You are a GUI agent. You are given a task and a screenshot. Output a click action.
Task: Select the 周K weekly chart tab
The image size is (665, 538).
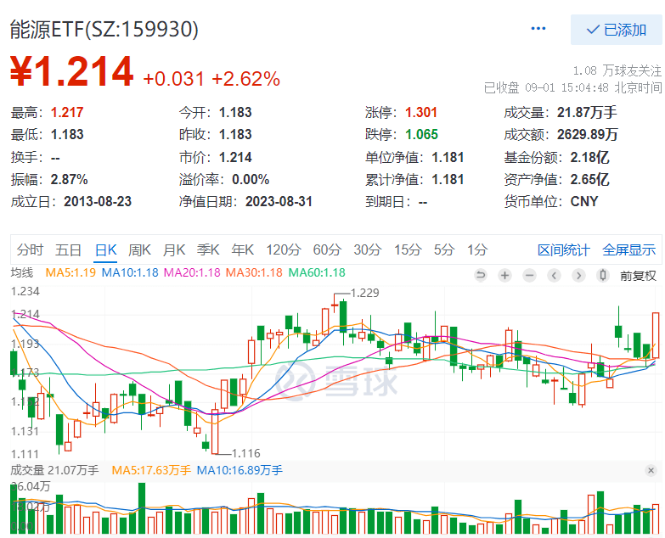(139, 249)
